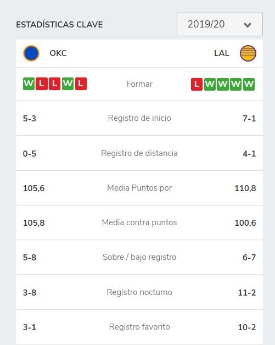Click OKC's last red L form badge
Viewport: 275px width, 345px height.
coord(81,84)
